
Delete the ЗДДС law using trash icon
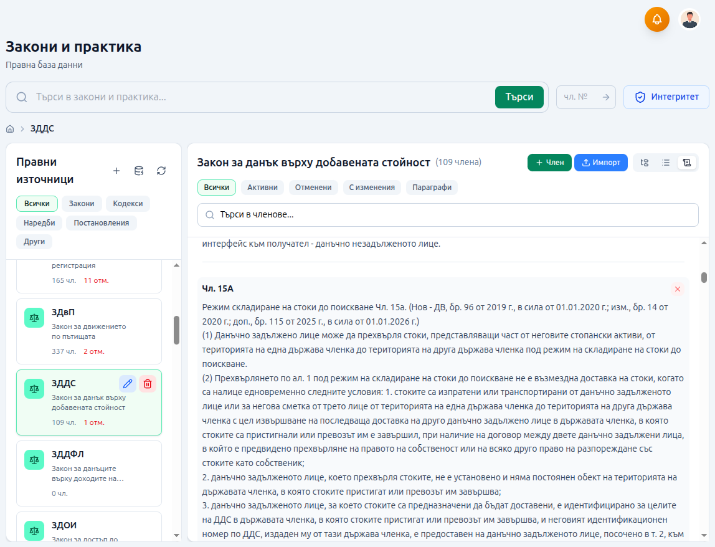(x=148, y=384)
